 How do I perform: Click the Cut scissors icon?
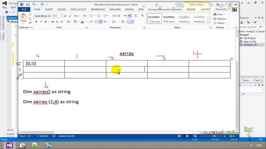point(30,15)
